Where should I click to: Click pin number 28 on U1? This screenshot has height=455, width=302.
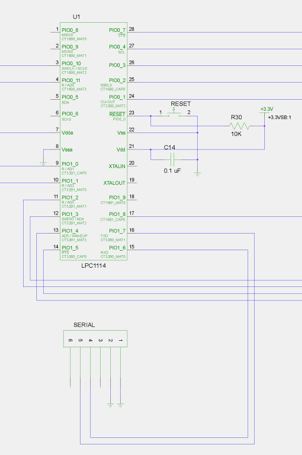click(132, 29)
